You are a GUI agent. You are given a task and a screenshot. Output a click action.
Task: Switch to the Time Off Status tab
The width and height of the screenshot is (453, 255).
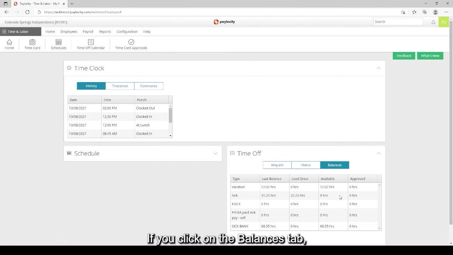tap(306, 165)
